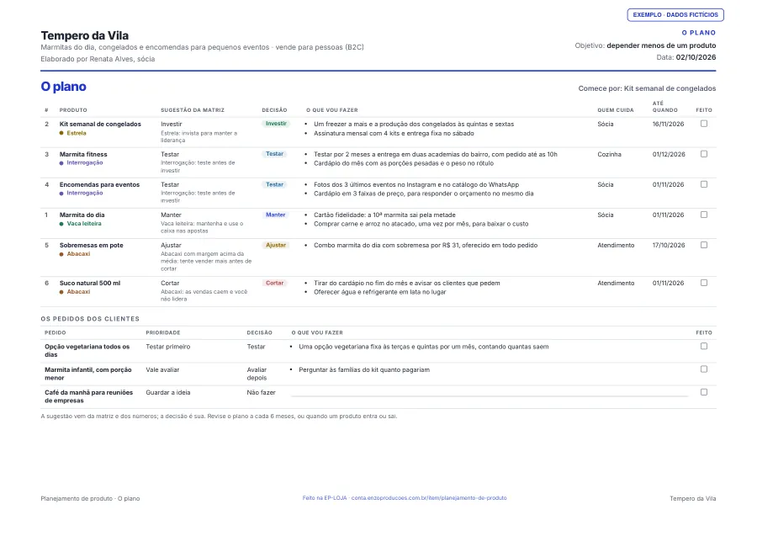Toggle the checkbox for Café da manhã para reuniões

704,392
